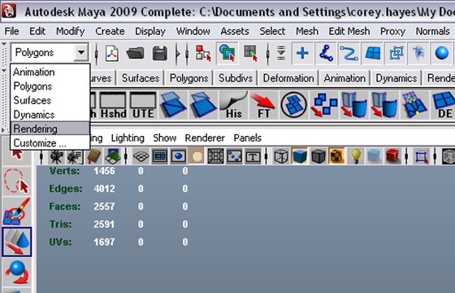Choose Dynamics from menu set list

pos(50,115)
